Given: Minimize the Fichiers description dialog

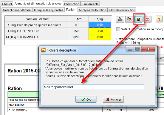Looking at the screenshot, I should 130,49.
